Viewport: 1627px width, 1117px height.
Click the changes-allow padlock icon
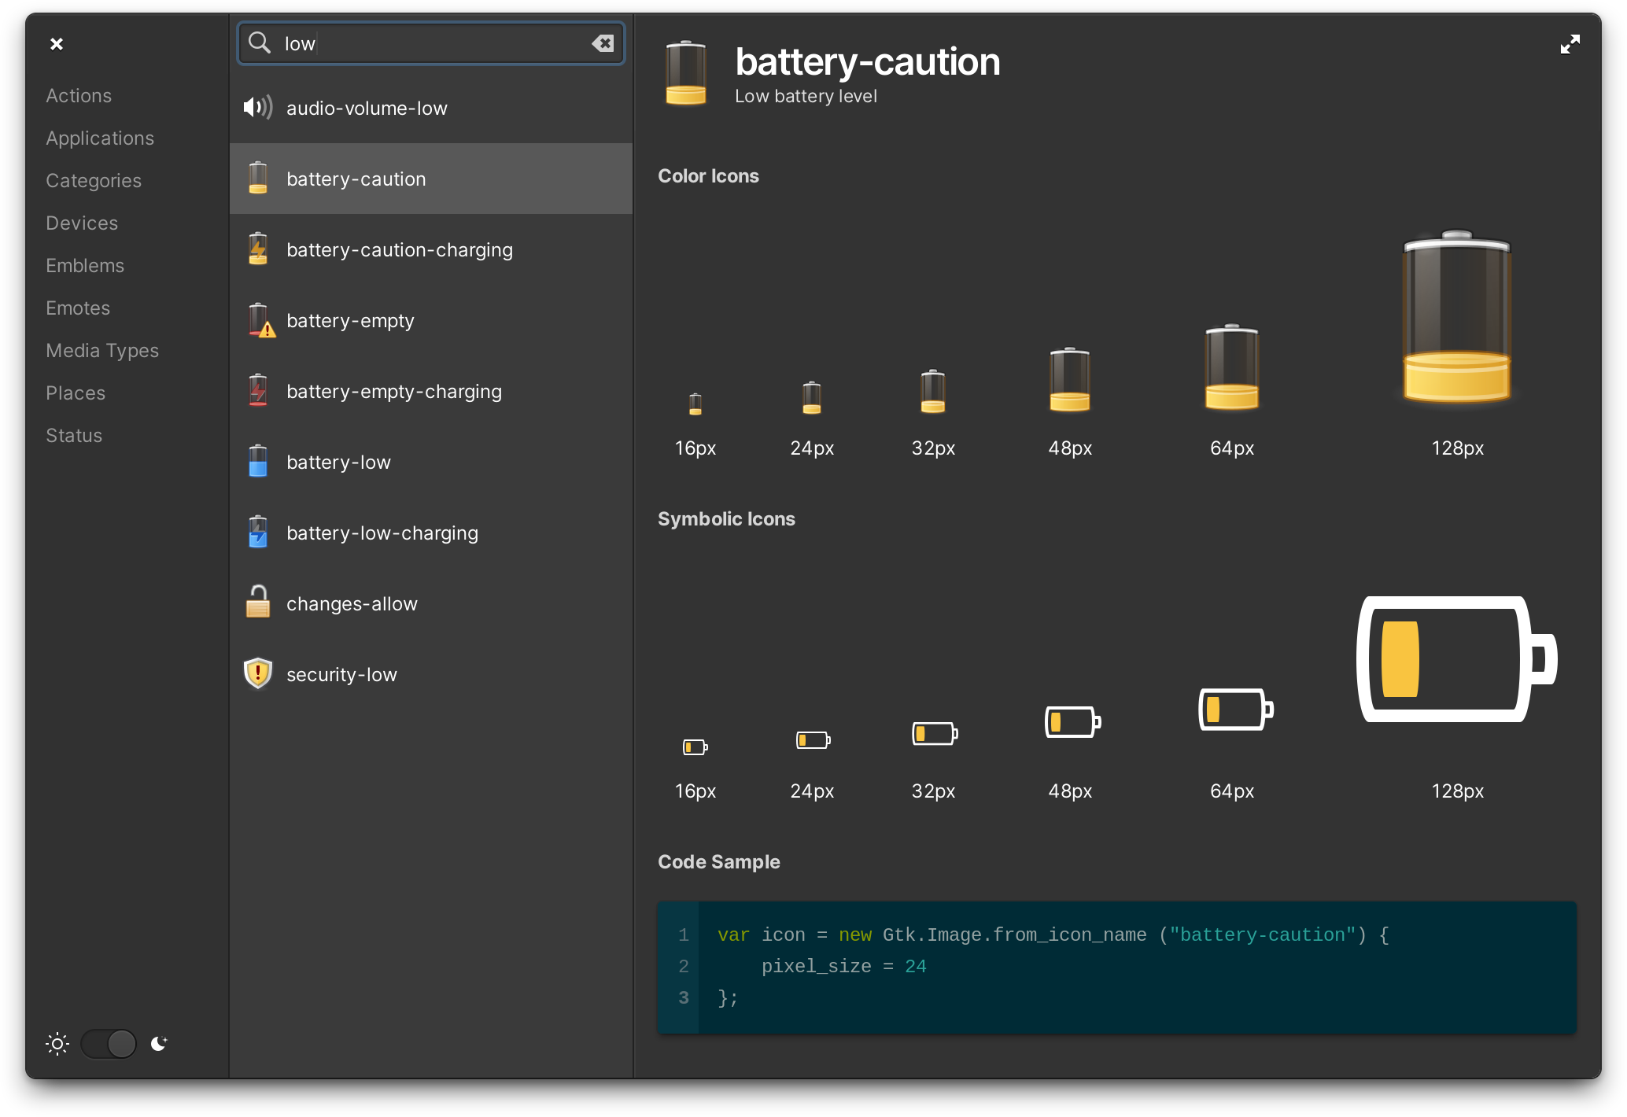point(258,603)
